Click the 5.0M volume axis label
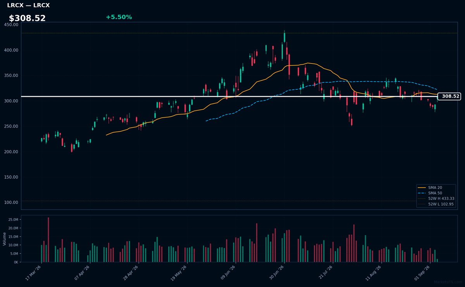 point(14,254)
